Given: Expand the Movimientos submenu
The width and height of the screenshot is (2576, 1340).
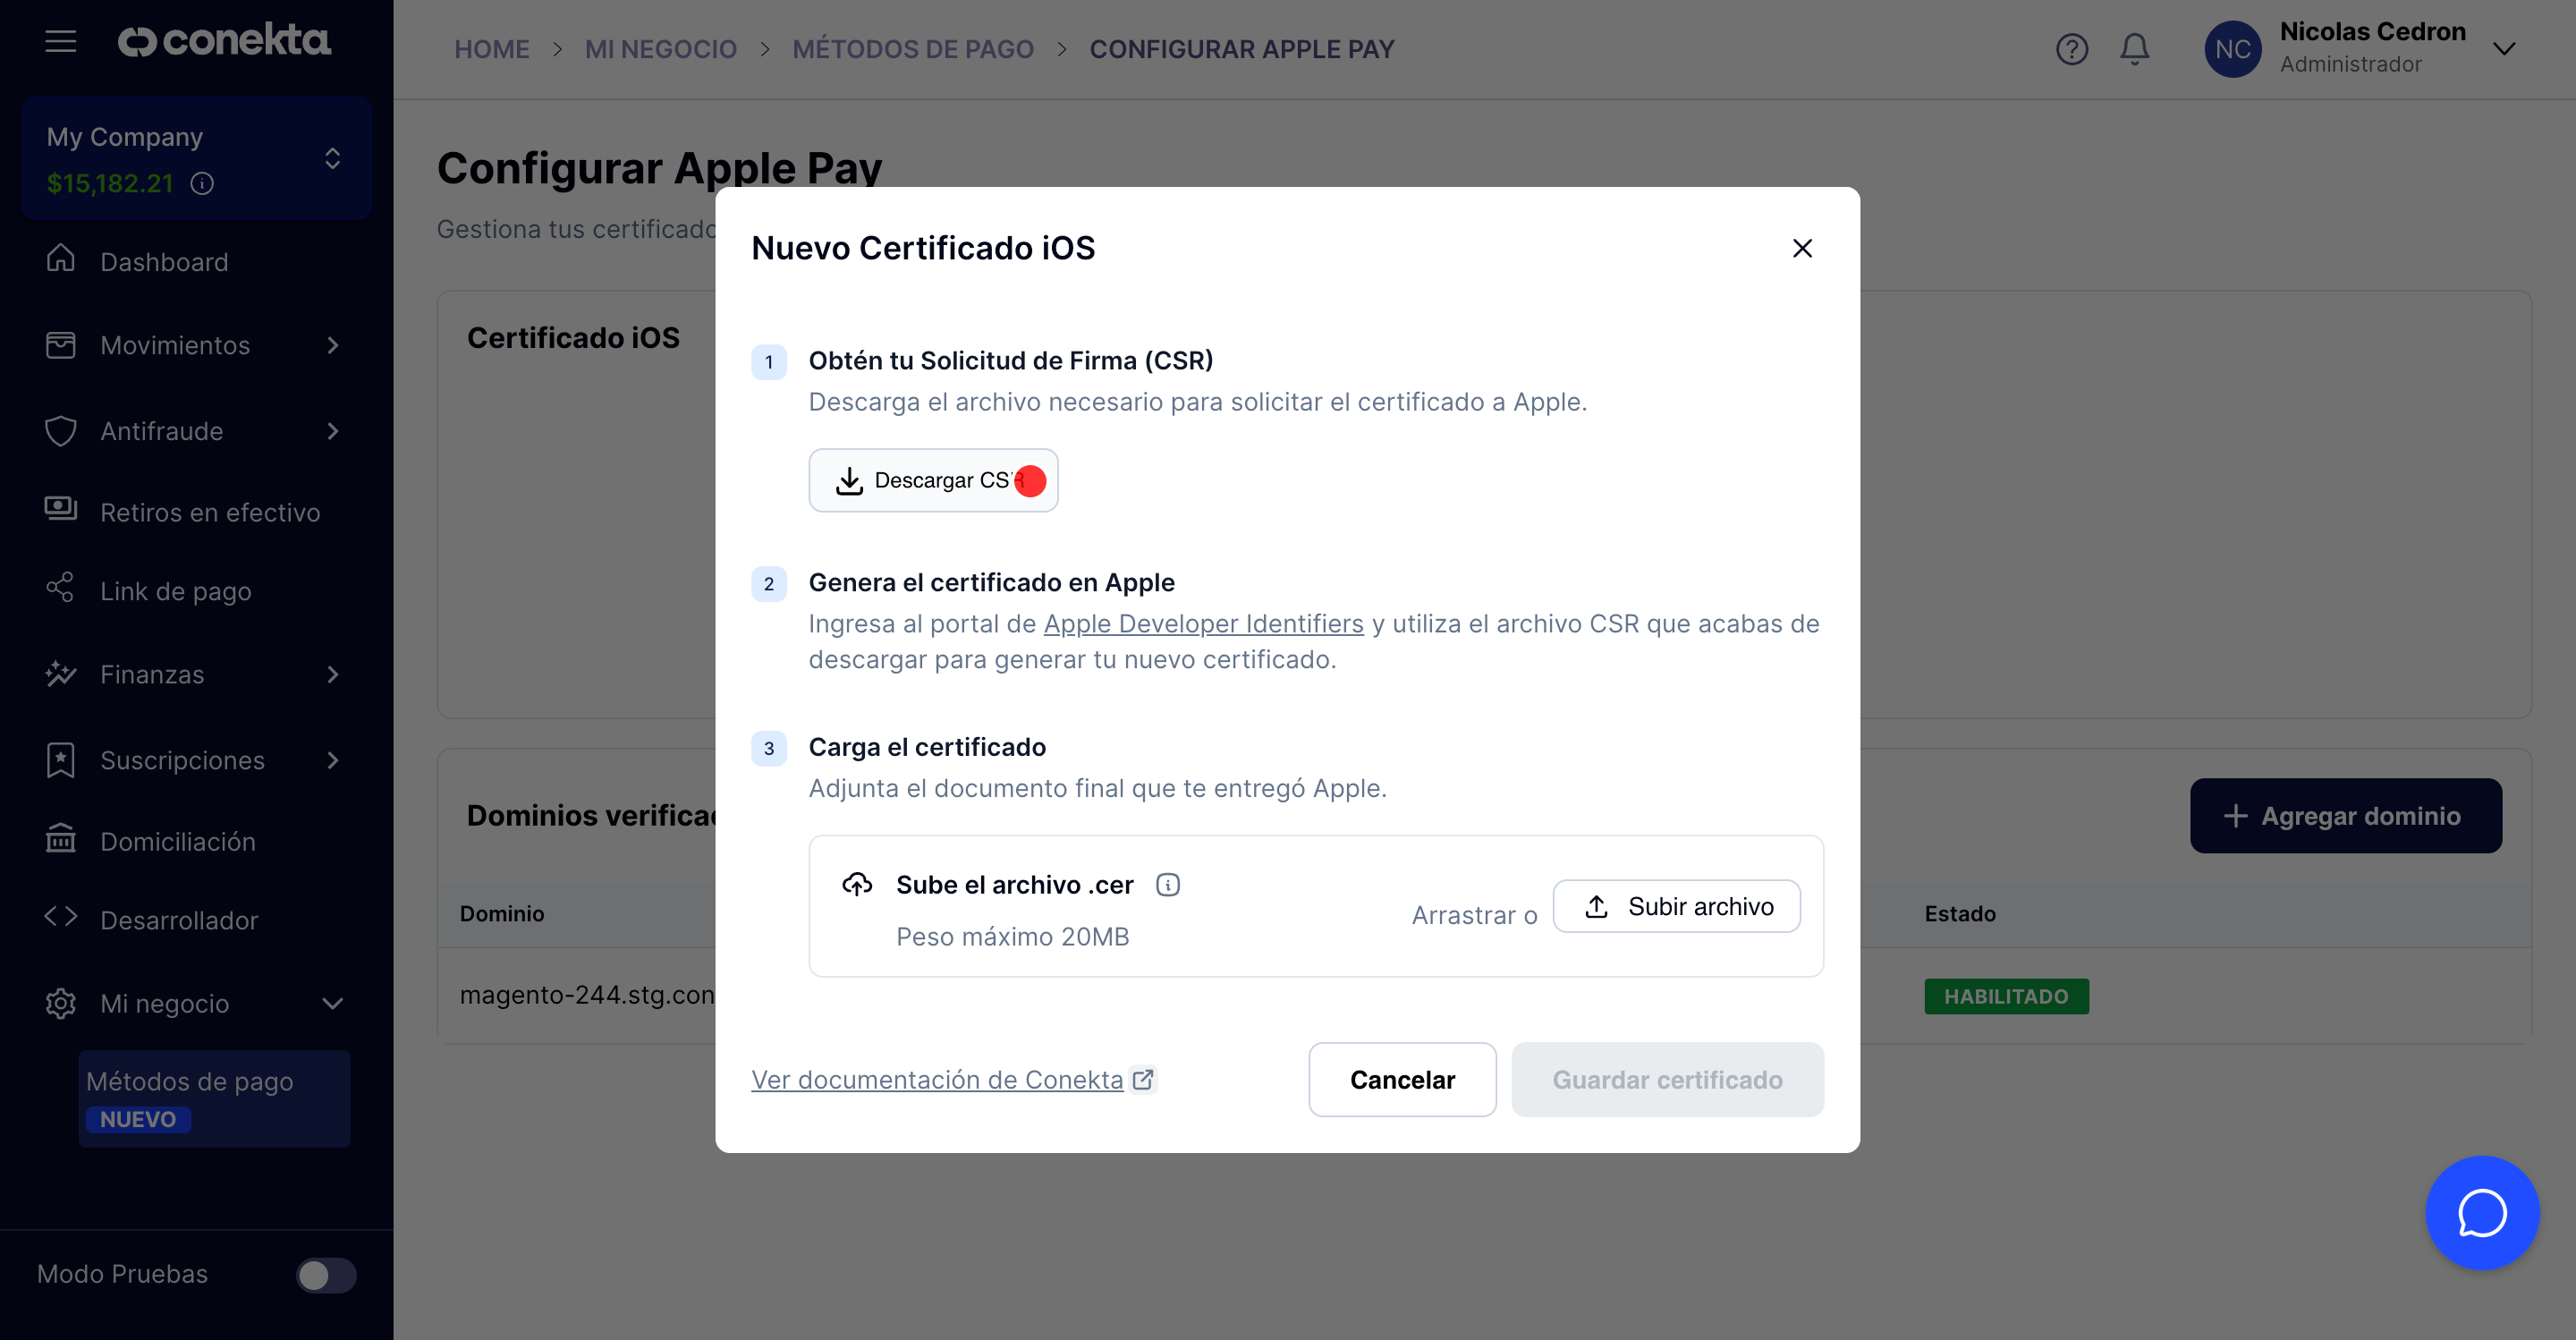Looking at the screenshot, I should (333, 346).
